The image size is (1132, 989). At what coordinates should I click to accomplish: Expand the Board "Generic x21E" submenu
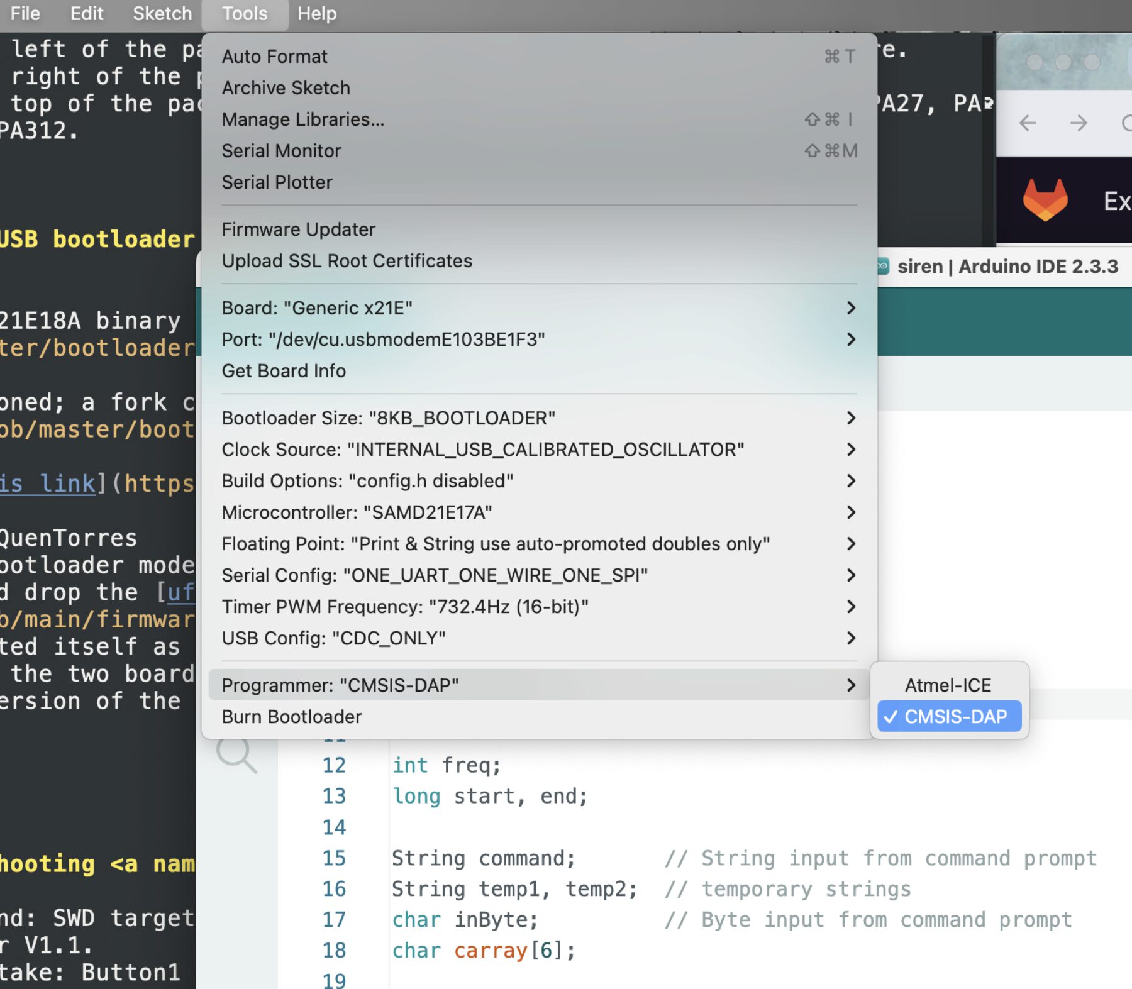(x=539, y=308)
